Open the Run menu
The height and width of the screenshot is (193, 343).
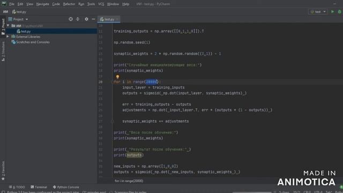pos(81,4)
